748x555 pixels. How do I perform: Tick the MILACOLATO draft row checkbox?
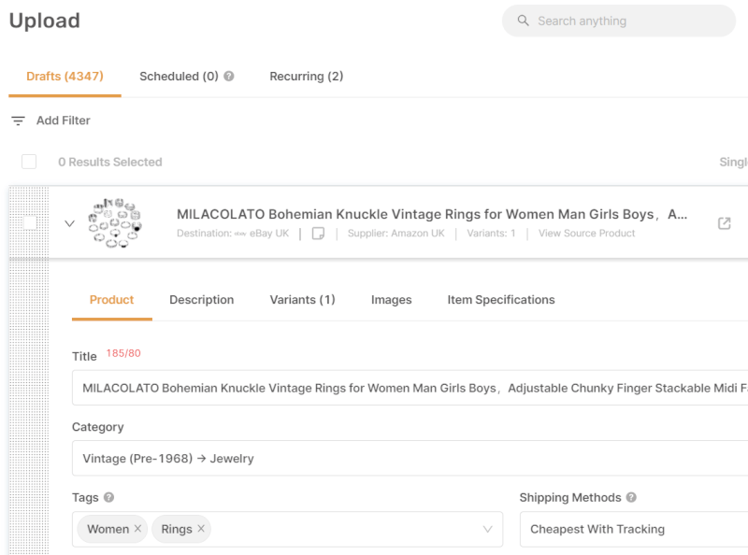pos(30,222)
